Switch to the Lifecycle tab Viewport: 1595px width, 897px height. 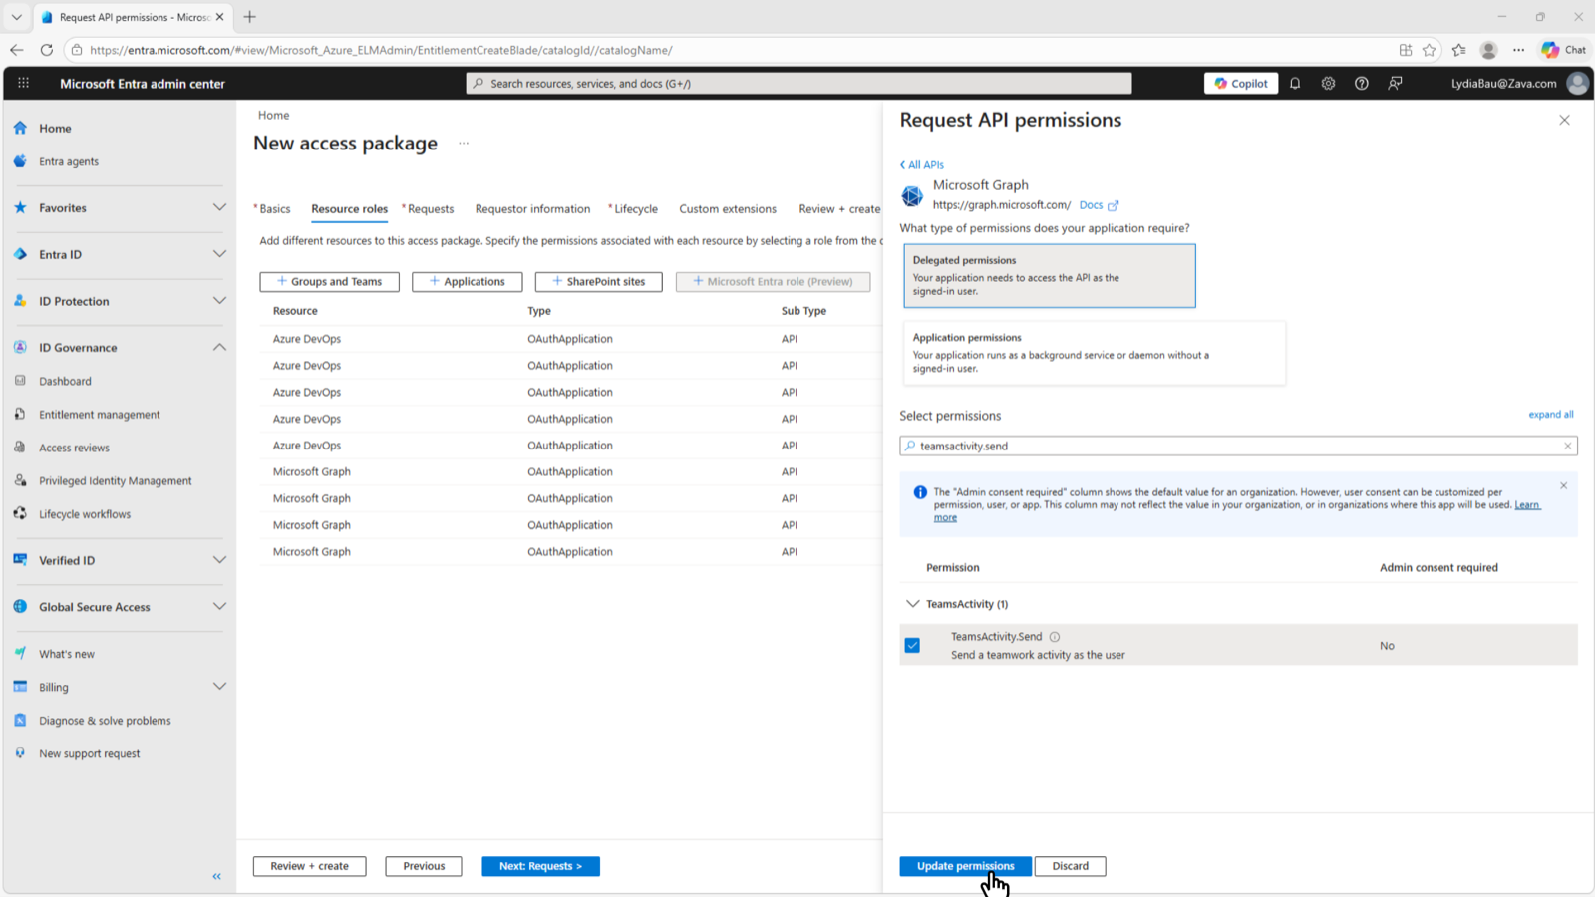pos(633,209)
